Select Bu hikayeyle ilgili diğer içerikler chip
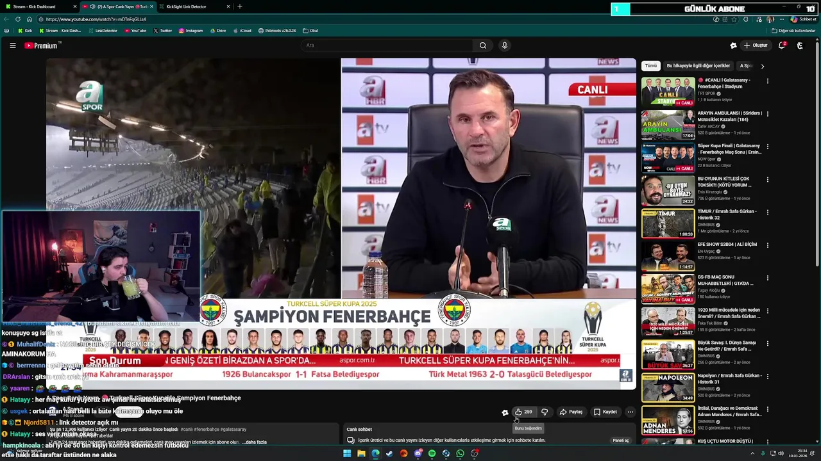821x461 pixels. coord(698,66)
